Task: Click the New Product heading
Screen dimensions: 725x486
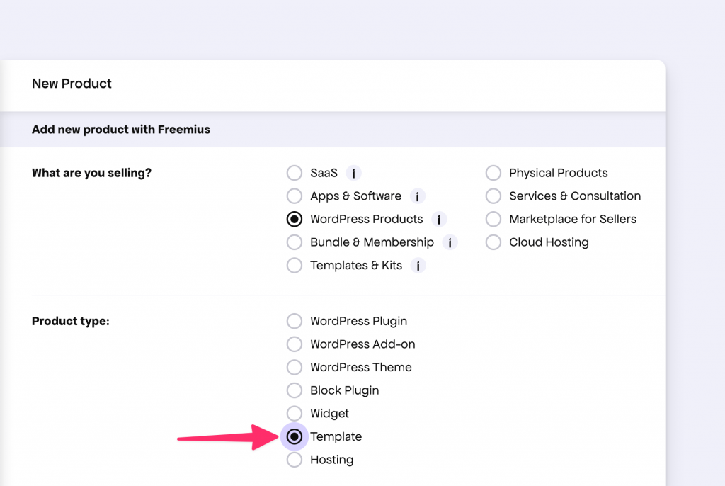Action: 71,84
